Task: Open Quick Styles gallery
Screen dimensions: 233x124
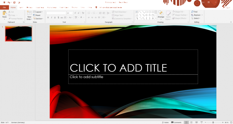Action: [168, 15]
